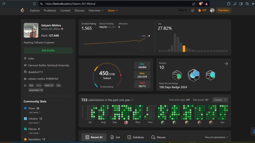Toggle the browser sidebar panel icon
Viewport: 255px width, 143px height.
click(x=241, y=4)
